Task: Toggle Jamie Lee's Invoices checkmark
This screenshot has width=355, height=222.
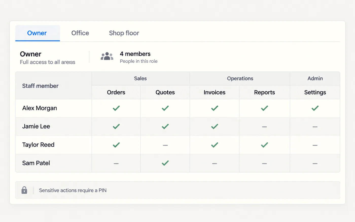Action: (x=215, y=126)
